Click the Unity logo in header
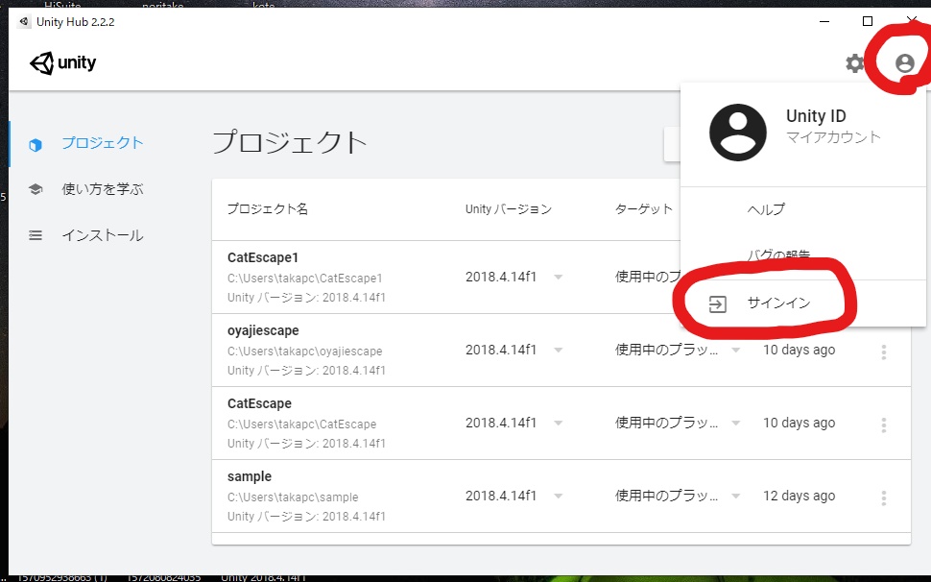The height and width of the screenshot is (582, 931). (63, 63)
